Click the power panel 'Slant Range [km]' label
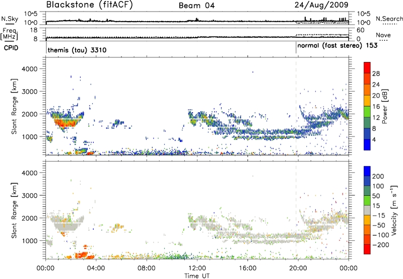Screen dimensions: 403x279 click(14, 106)
